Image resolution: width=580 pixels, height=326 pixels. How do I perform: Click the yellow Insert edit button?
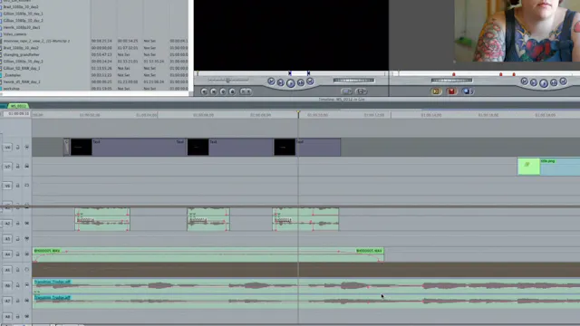coord(436,91)
